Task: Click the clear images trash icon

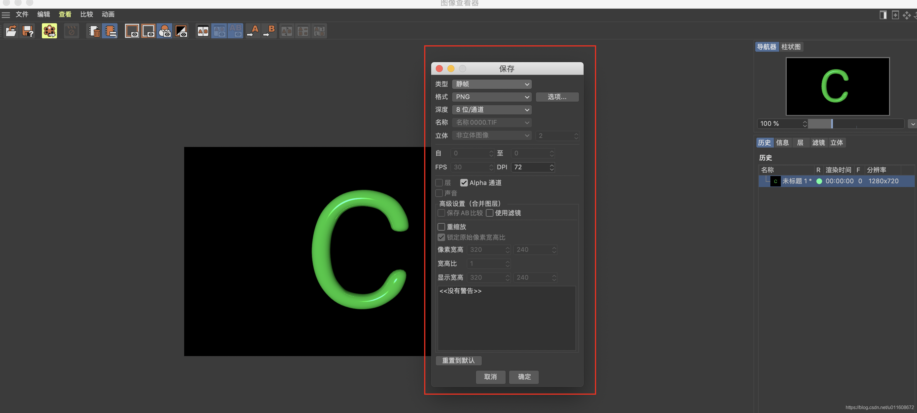Action: point(94,31)
